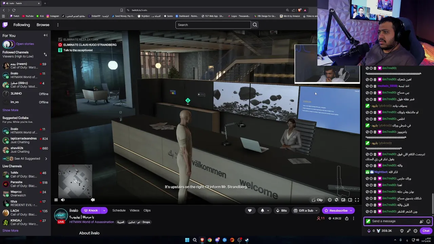The image size is (434, 244).
Task: Open HITMAN World of Assassination category link
Action: point(92,222)
